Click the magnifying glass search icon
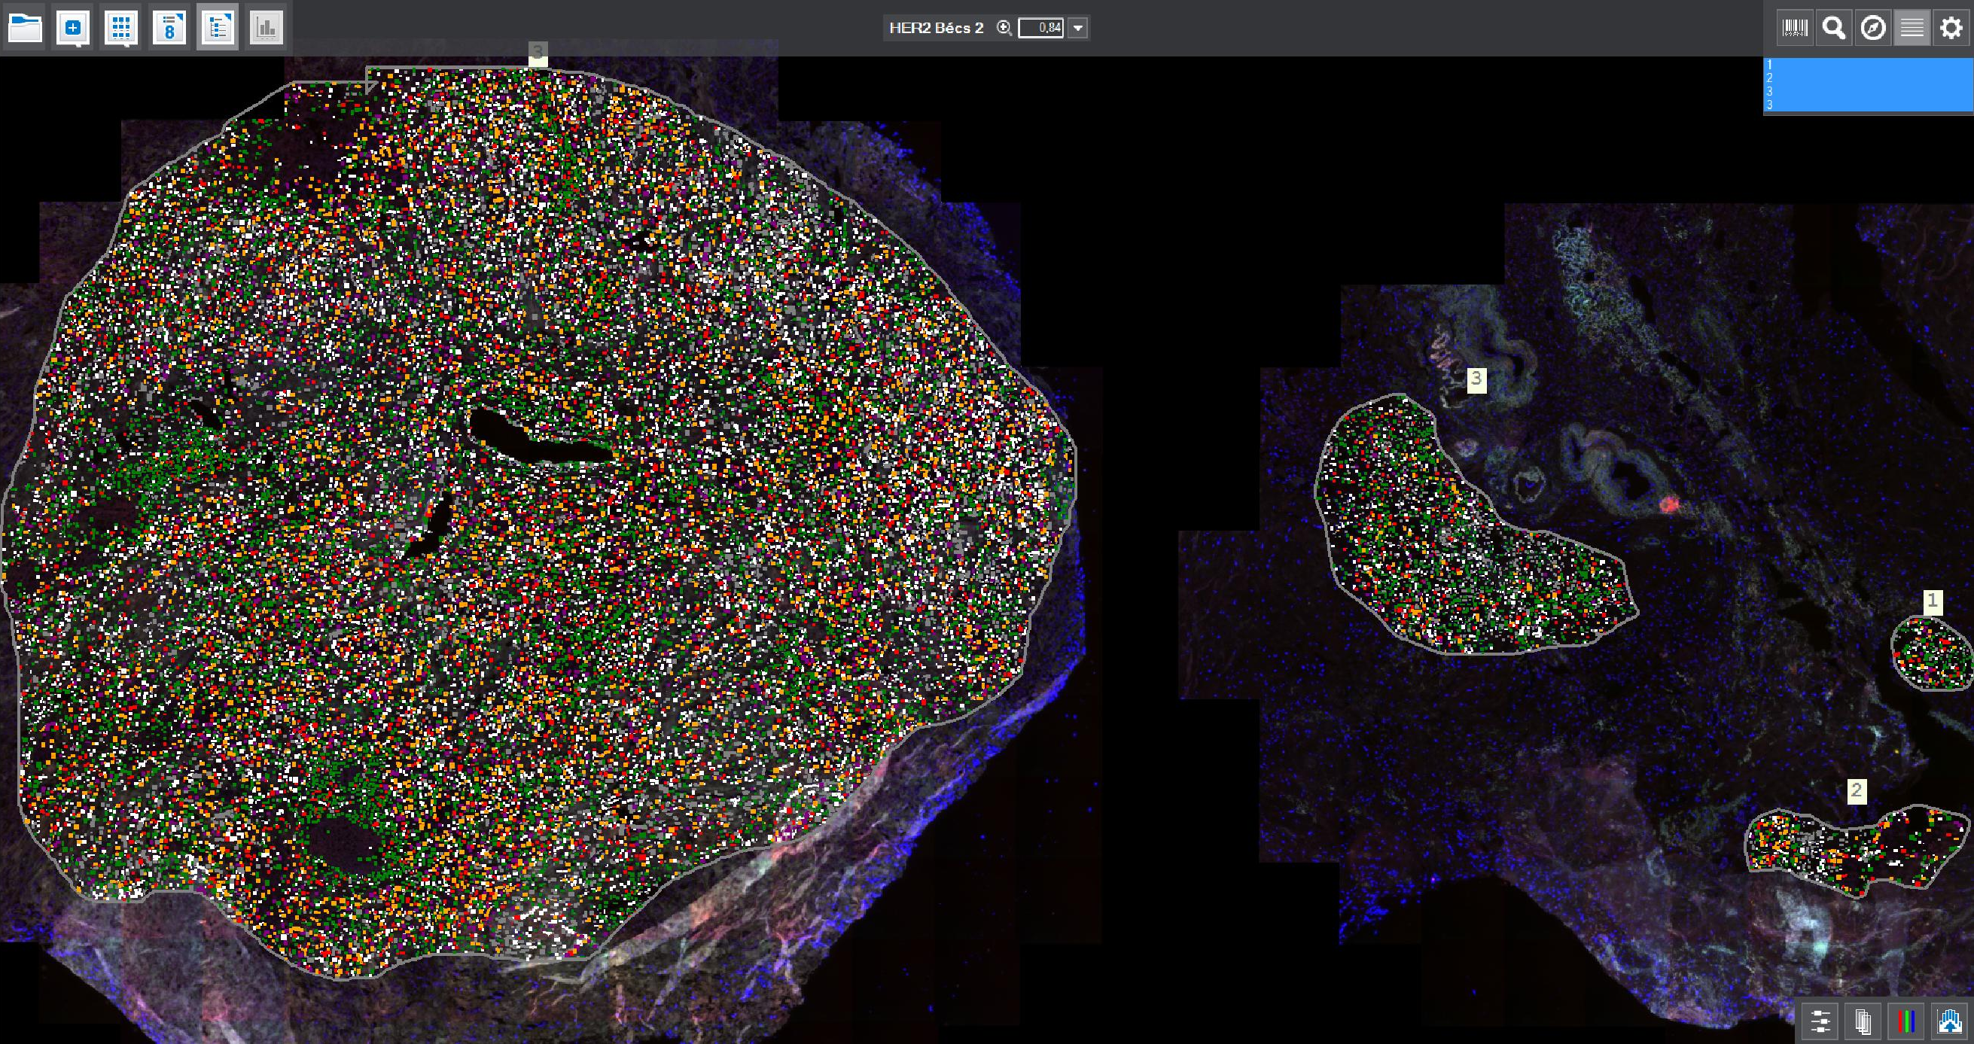The height and width of the screenshot is (1044, 1974). point(1834,29)
